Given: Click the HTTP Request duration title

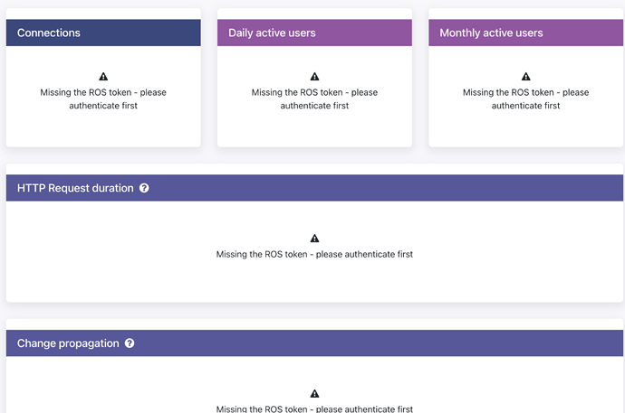Looking at the screenshot, I should (x=75, y=188).
